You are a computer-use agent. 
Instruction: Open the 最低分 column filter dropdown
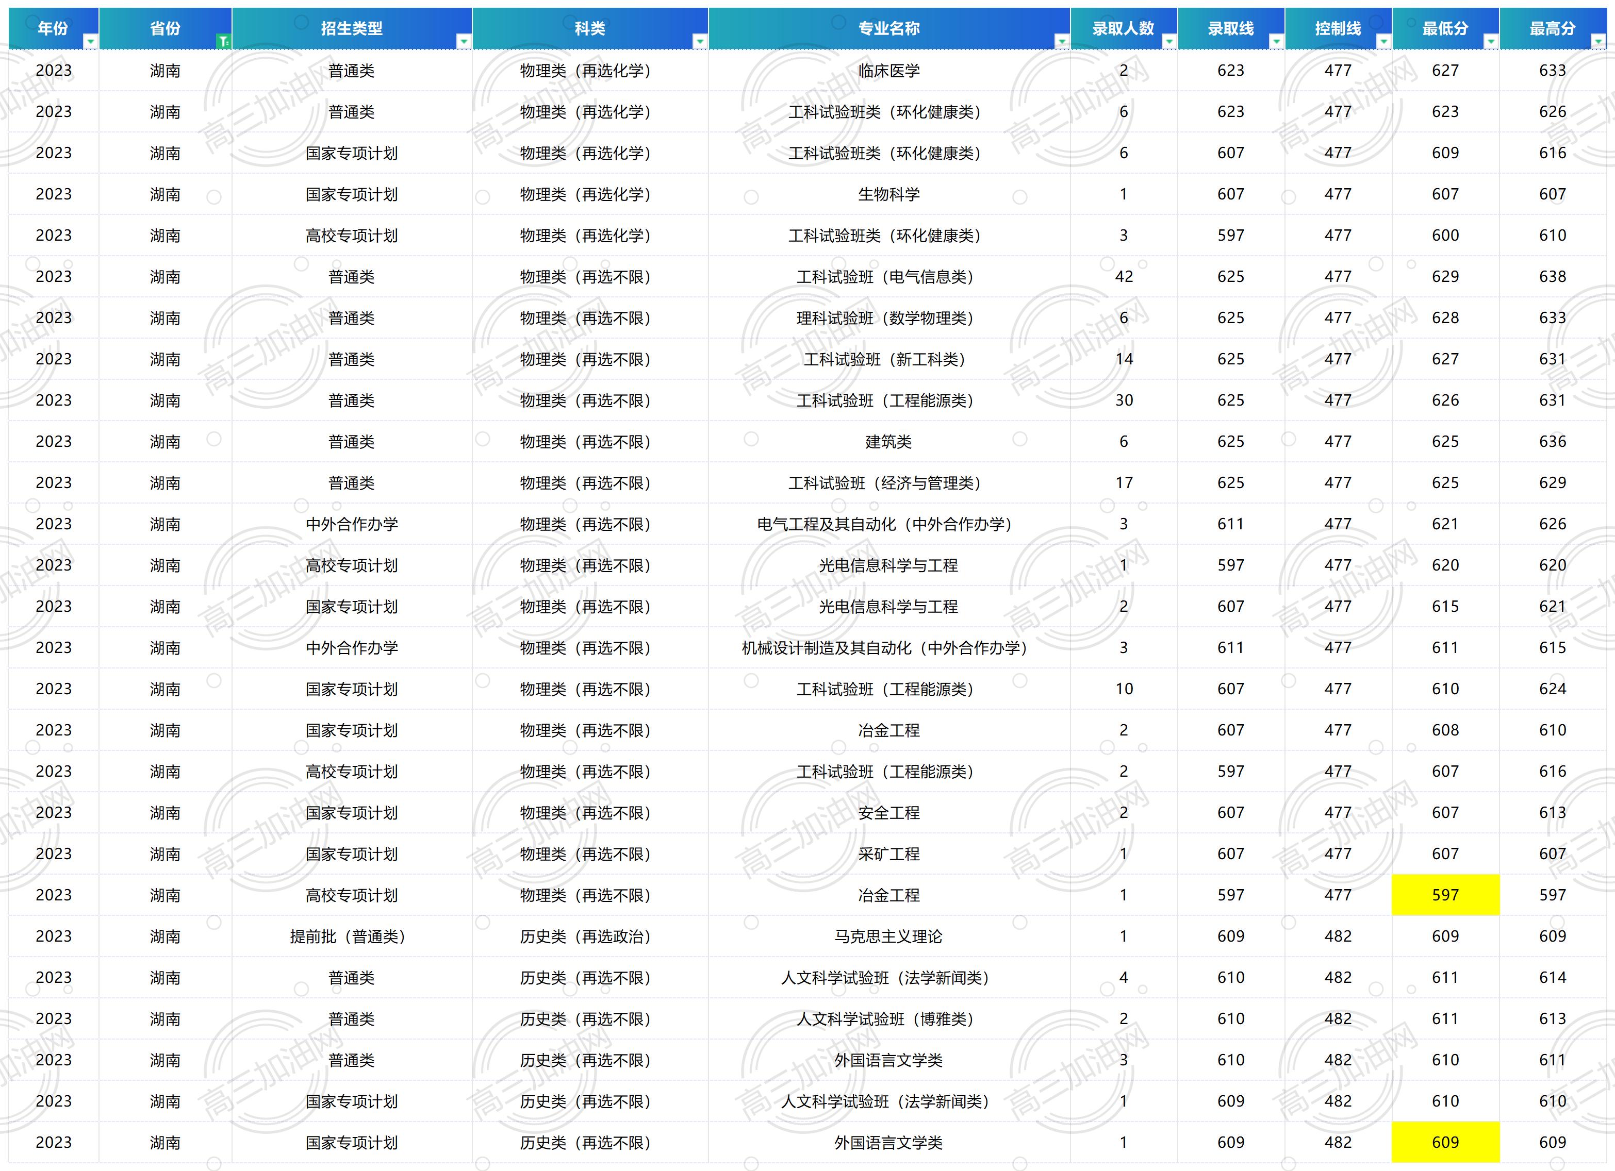pos(1491,42)
